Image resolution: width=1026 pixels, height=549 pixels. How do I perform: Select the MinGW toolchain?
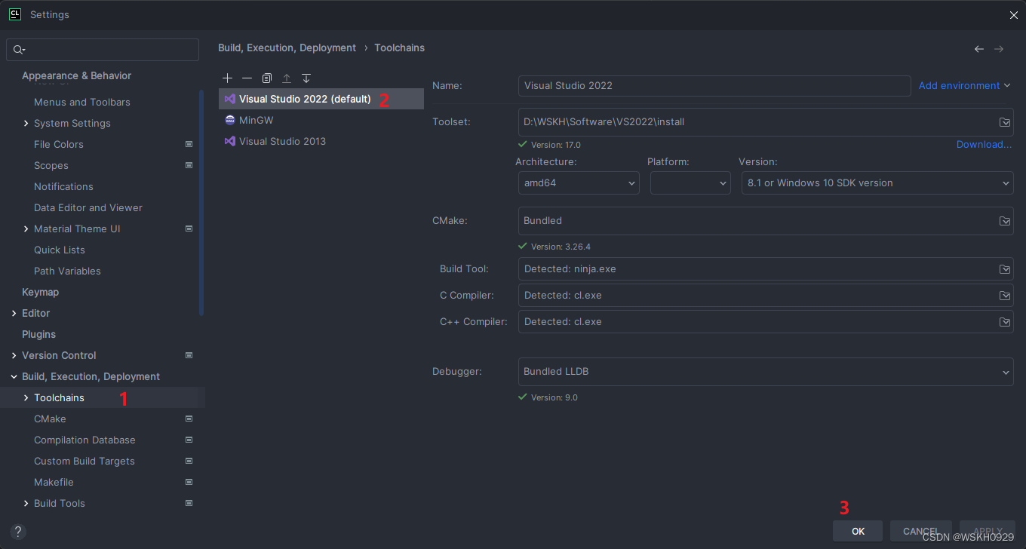(x=321, y=120)
